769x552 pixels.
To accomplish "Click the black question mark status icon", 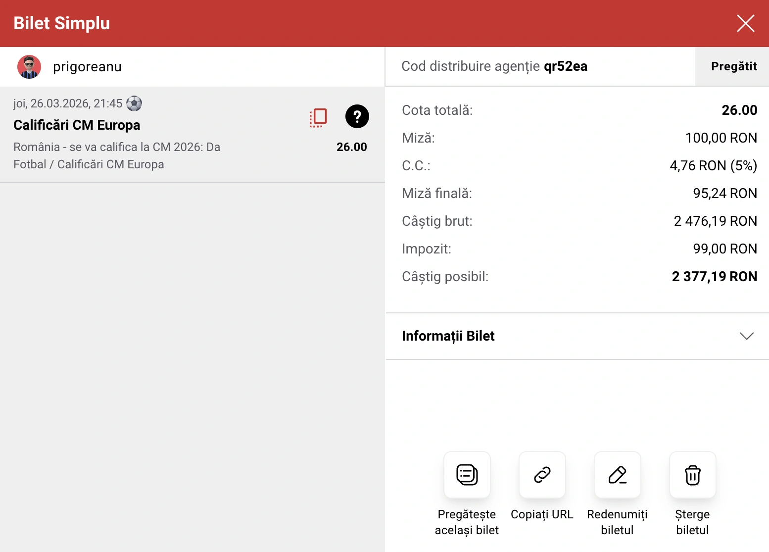I will coord(357,117).
